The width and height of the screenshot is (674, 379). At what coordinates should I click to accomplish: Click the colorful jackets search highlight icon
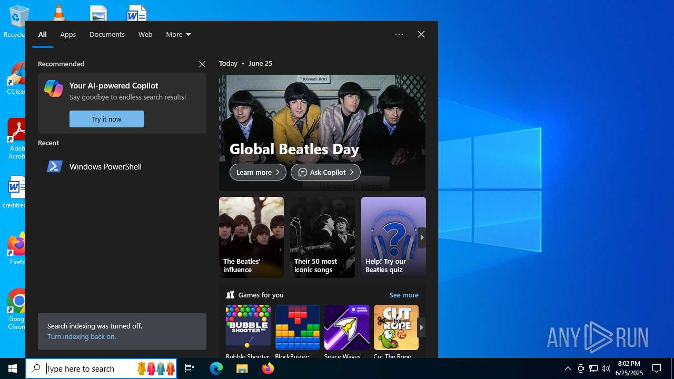tap(156, 368)
